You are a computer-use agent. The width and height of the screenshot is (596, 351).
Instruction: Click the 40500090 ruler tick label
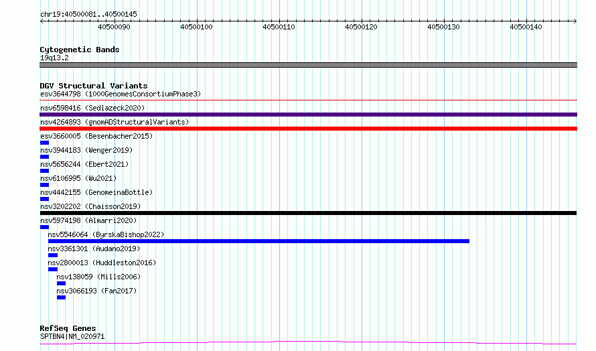tap(114, 27)
